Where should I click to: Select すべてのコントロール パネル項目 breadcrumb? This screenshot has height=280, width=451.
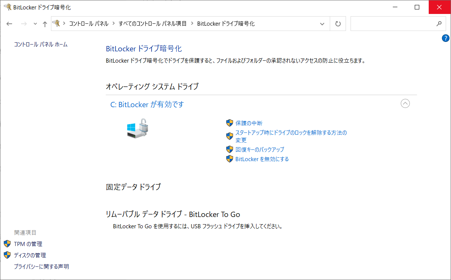(x=152, y=23)
